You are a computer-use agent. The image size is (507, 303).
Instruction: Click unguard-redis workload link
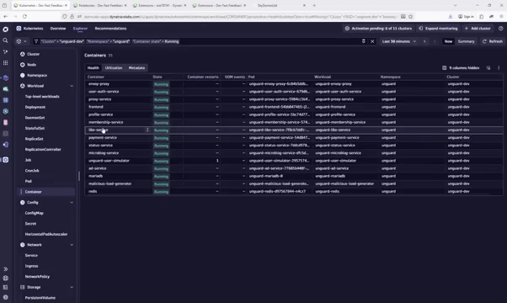coord(328,191)
